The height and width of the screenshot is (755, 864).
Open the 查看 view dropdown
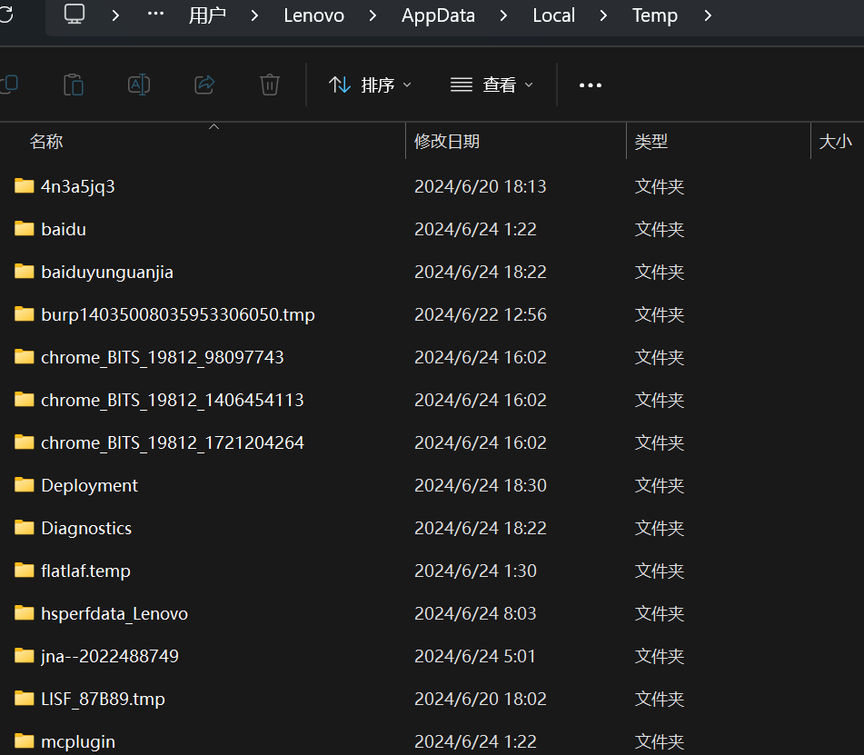pyautogui.click(x=492, y=84)
